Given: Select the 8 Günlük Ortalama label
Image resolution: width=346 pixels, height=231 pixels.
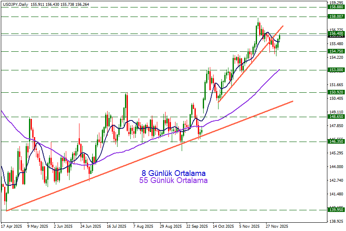Looking at the screenshot, I should (173, 173).
